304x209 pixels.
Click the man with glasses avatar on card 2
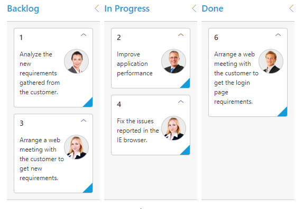(x=174, y=61)
